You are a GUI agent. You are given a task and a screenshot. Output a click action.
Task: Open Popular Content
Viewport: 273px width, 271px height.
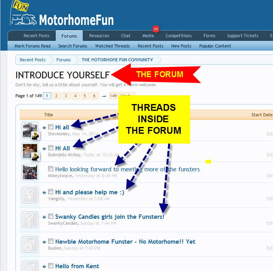(x=215, y=46)
